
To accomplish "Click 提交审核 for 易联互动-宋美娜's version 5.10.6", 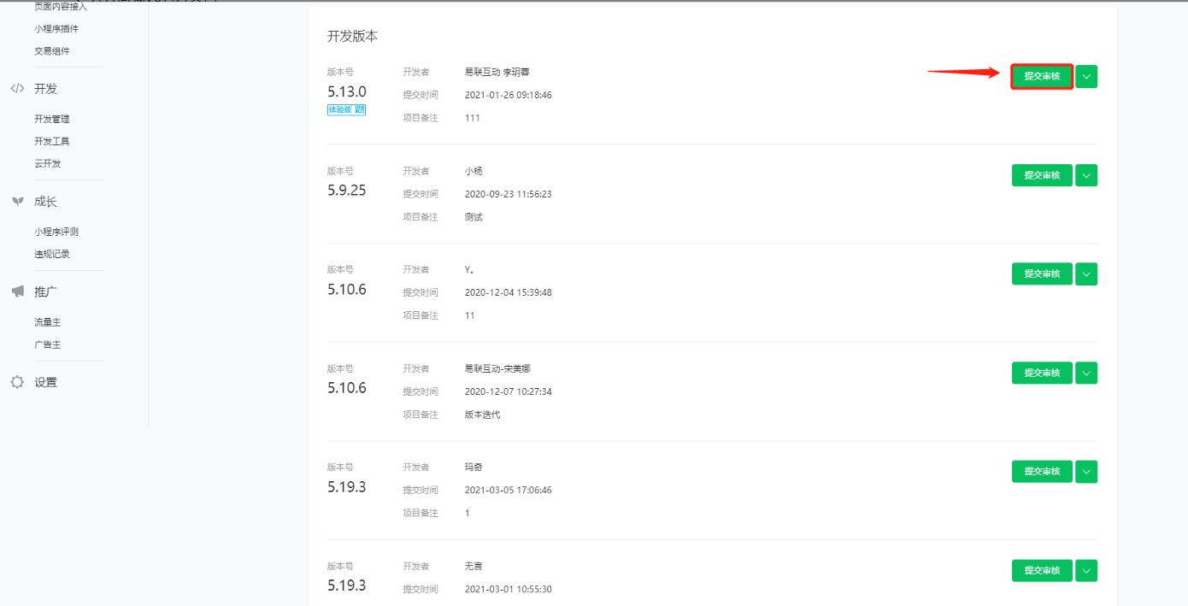I will pyautogui.click(x=1041, y=373).
